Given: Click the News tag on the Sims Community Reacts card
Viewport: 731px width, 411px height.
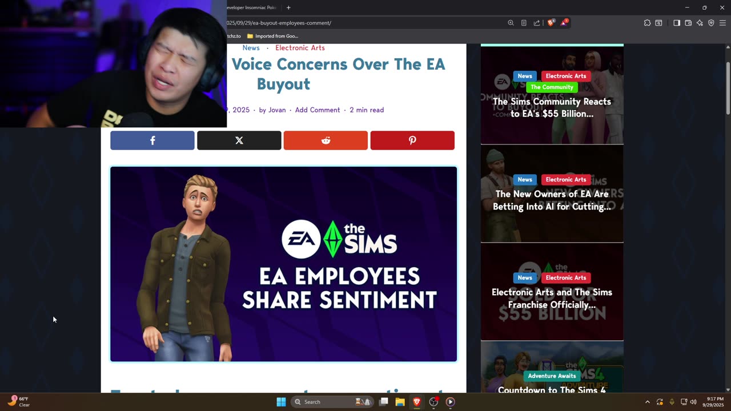Looking at the screenshot, I should tap(525, 76).
